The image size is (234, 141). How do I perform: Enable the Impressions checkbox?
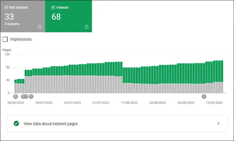click(x=5, y=39)
